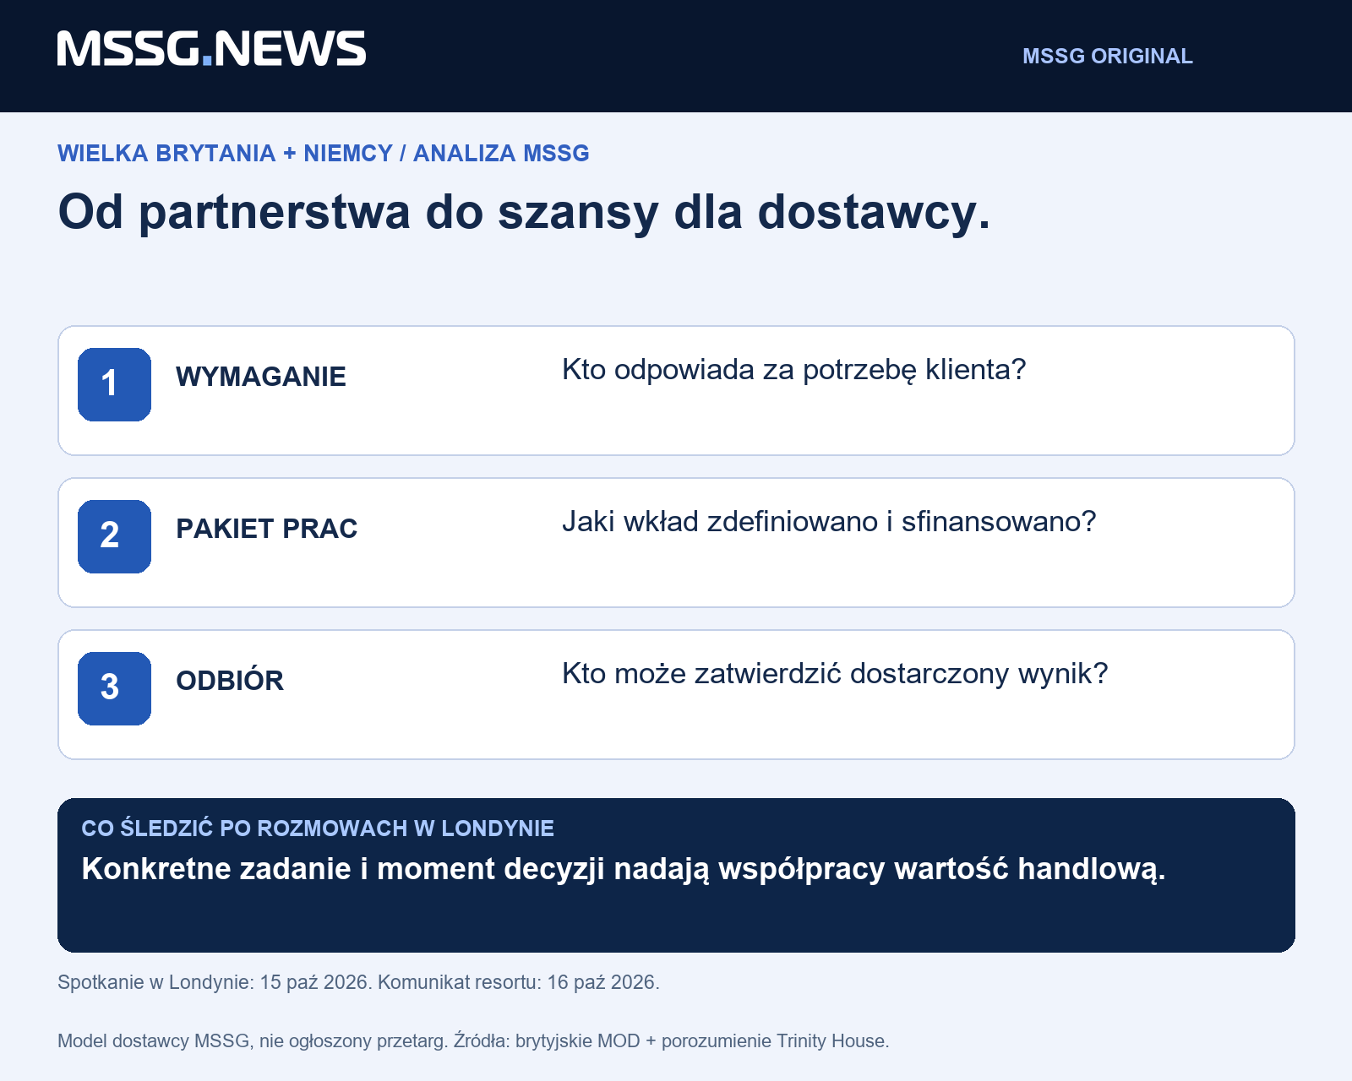Select the WYMAGANIE label

pyautogui.click(x=261, y=377)
